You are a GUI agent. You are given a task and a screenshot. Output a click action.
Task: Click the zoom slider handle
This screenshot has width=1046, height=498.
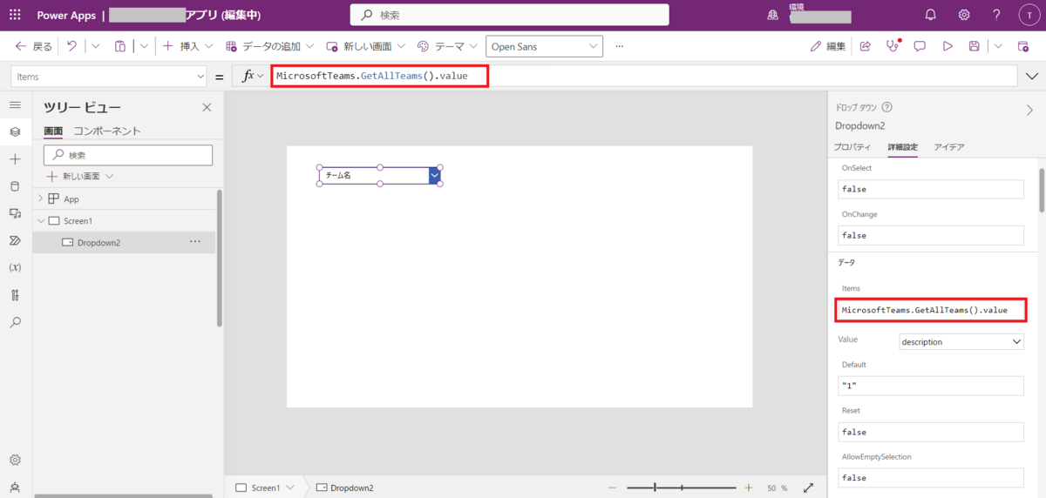tap(655, 488)
